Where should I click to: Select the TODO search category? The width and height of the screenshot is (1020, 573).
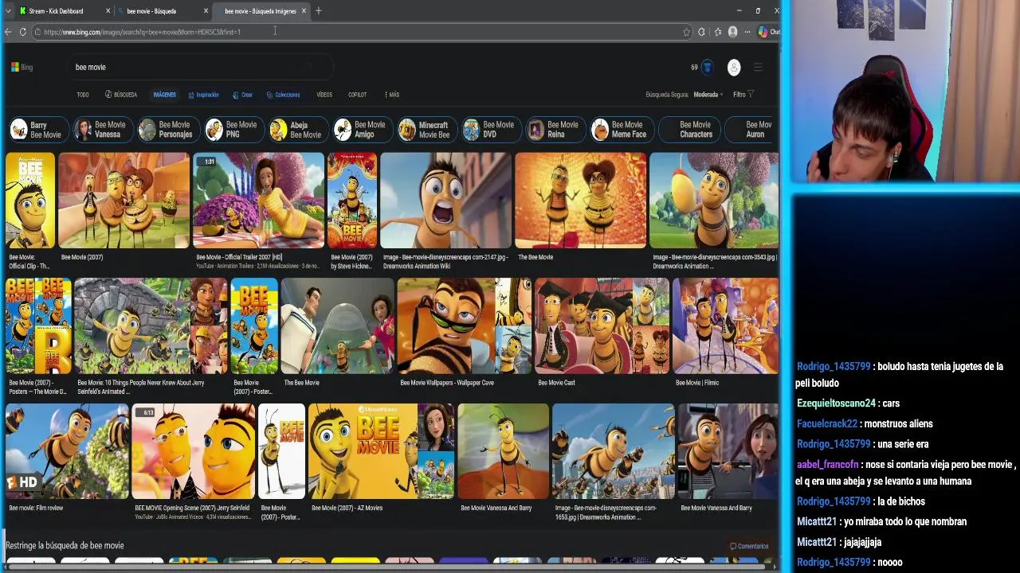coord(83,95)
